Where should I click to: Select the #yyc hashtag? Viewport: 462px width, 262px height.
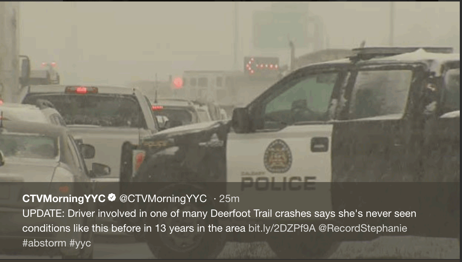point(80,243)
